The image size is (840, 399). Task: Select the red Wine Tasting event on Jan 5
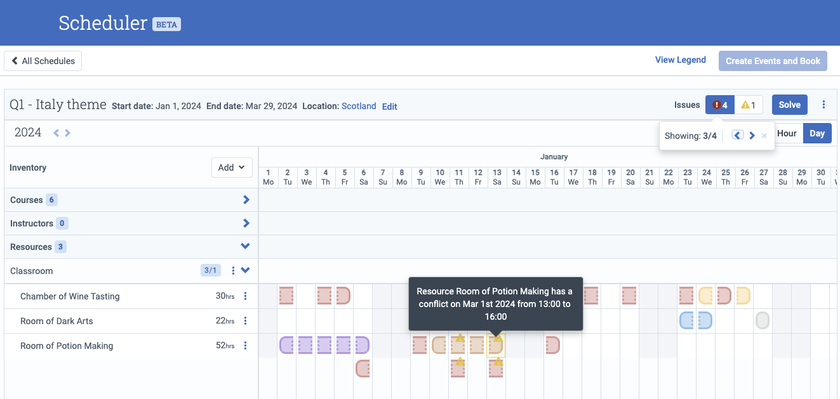343,296
